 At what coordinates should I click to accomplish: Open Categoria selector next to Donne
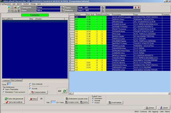coord(62,7)
